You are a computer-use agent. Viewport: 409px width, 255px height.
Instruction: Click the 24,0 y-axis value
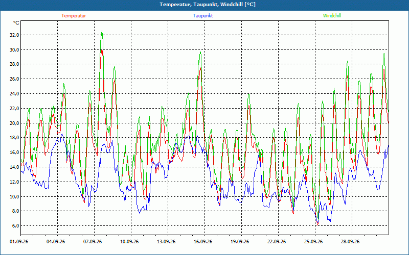(14, 94)
